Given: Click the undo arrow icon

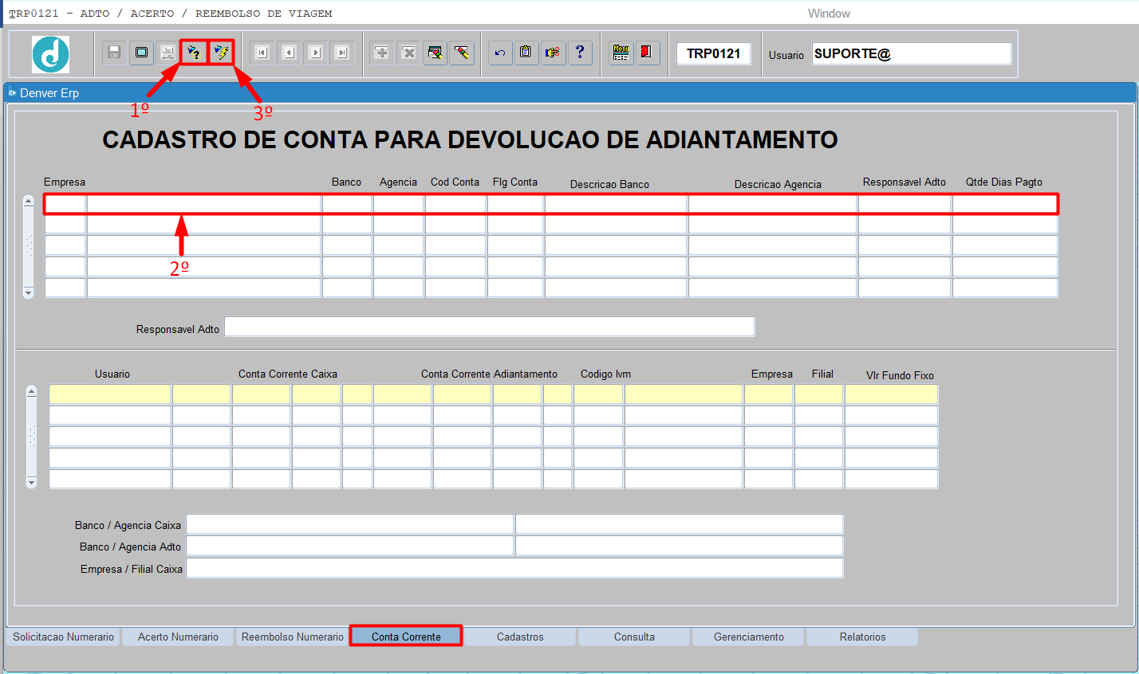Looking at the screenshot, I should [500, 53].
